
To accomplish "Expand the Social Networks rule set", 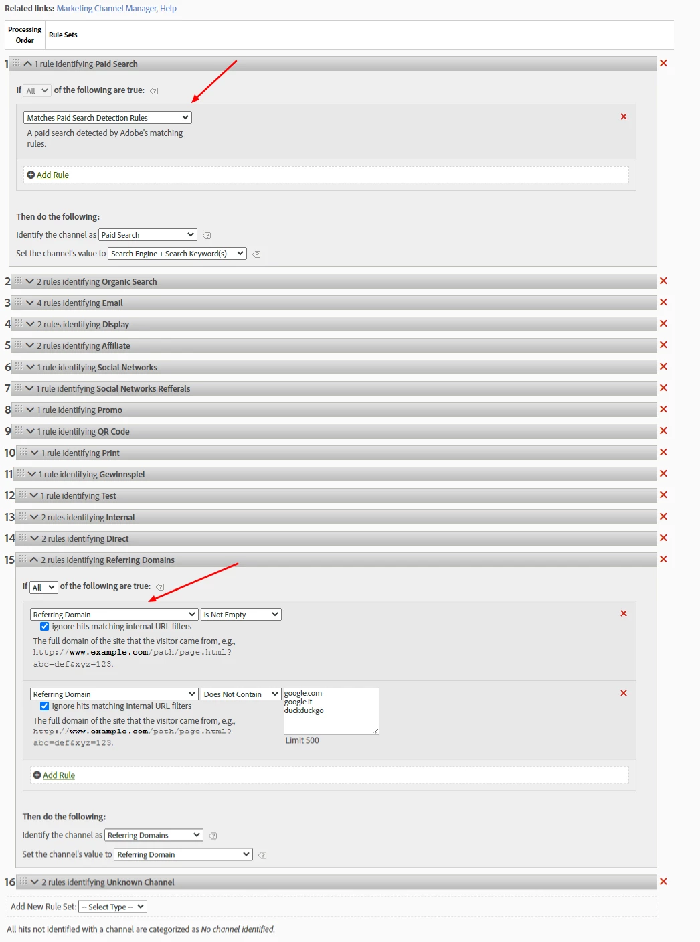I will coord(29,367).
